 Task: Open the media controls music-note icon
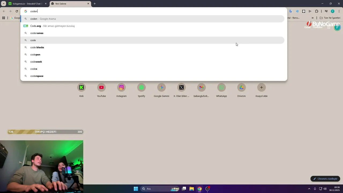pyautogui.click(x=326, y=11)
